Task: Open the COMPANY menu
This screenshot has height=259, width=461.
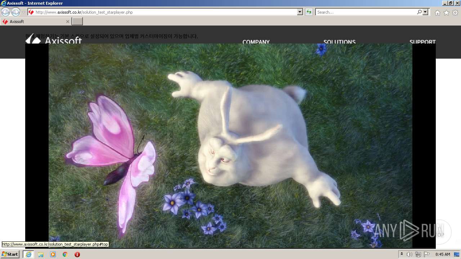Action: [256, 41]
